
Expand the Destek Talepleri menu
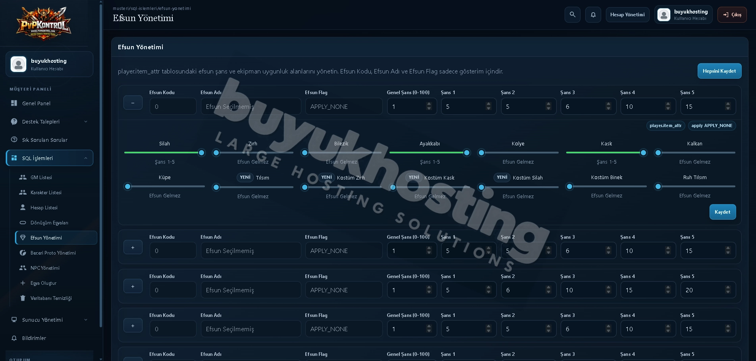point(49,122)
